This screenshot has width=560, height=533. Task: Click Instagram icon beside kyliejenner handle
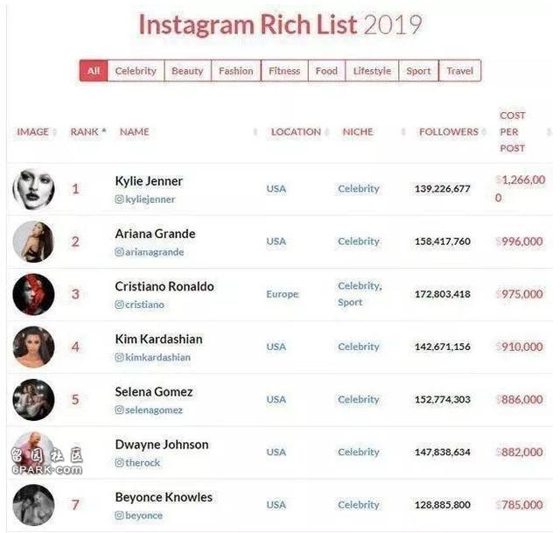pos(119,200)
